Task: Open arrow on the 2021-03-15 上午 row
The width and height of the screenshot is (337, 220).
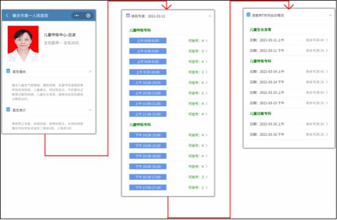Action: (327, 93)
